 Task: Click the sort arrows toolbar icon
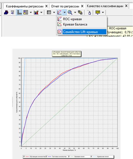click(12, 13)
